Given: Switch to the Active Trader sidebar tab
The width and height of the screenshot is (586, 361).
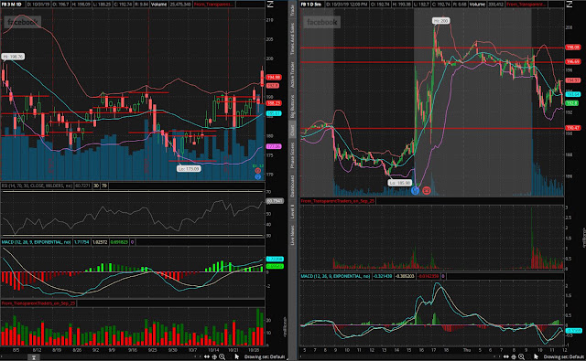Looking at the screenshot, I should (x=292, y=74).
